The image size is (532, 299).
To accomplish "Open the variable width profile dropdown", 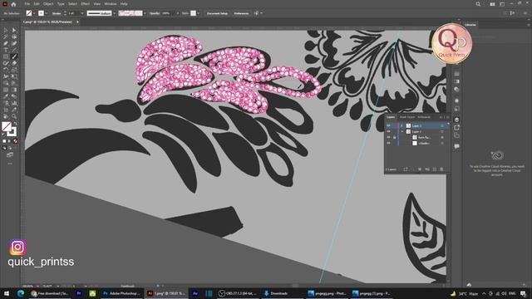I will (x=115, y=13).
